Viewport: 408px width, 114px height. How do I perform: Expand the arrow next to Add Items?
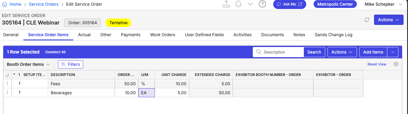coord(393,52)
